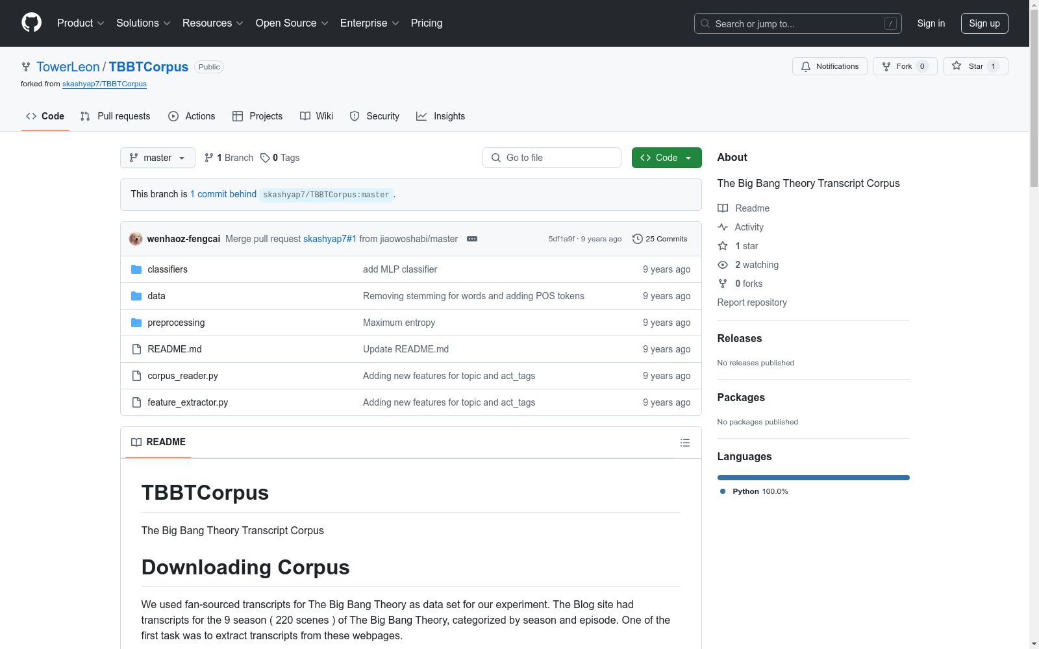The image size is (1039, 649).
Task: Open the master branch dropdown
Action: pyautogui.click(x=158, y=158)
